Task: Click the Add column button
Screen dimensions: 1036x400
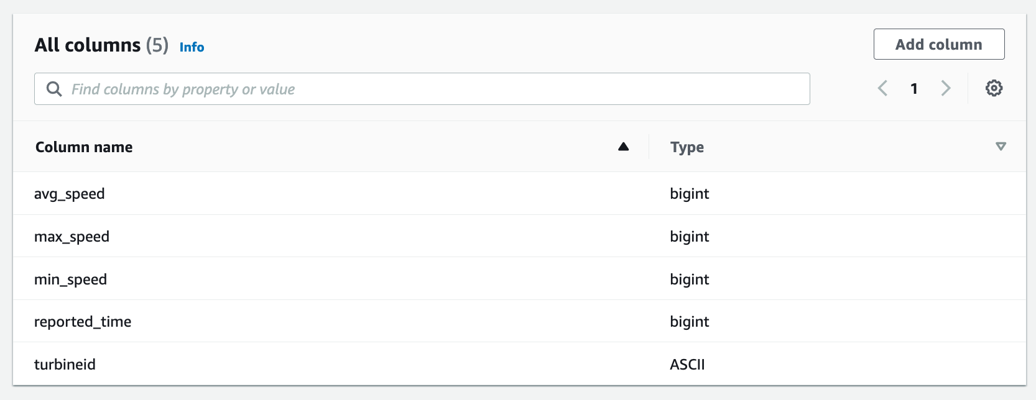Action: tap(938, 44)
